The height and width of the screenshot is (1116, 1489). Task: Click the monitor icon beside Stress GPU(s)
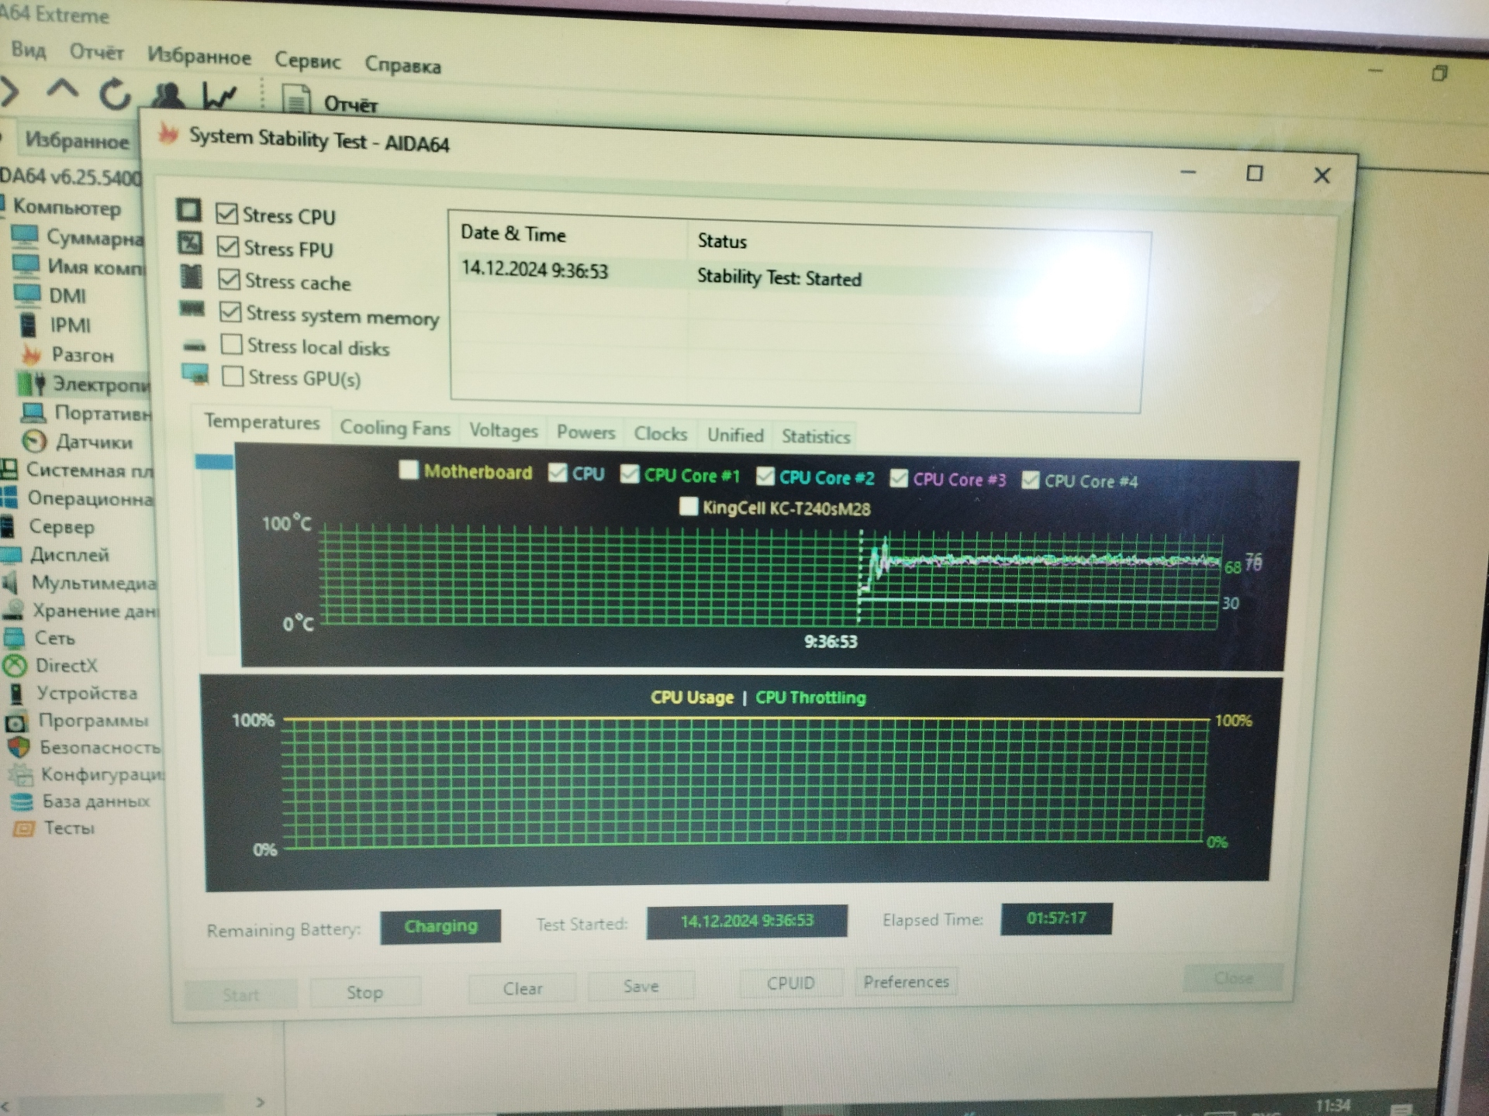point(195,374)
